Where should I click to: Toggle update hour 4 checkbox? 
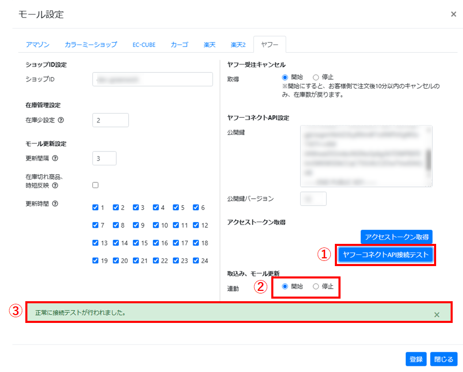156,207
